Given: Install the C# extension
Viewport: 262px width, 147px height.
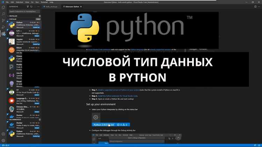Looking at the screenshot, I should tap(37, 95).
